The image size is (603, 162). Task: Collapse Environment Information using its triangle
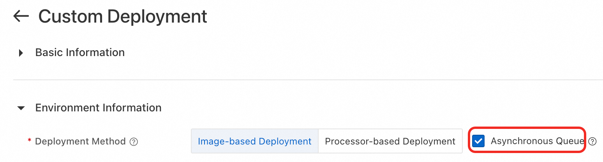click(21, 108)
